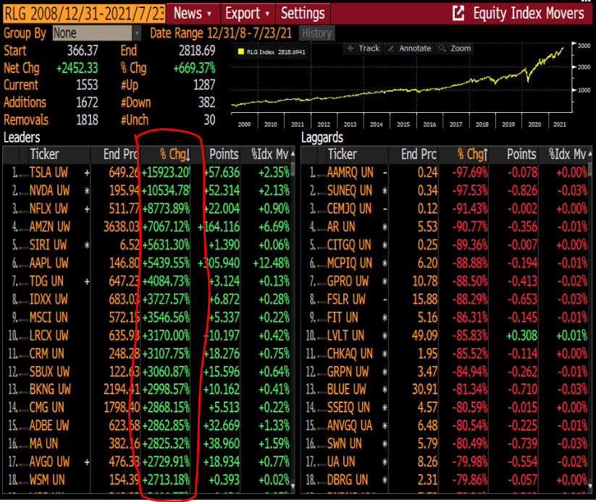Select the ADBE UW ticker
Screen dimensions: 596x502
click(49, 425)
